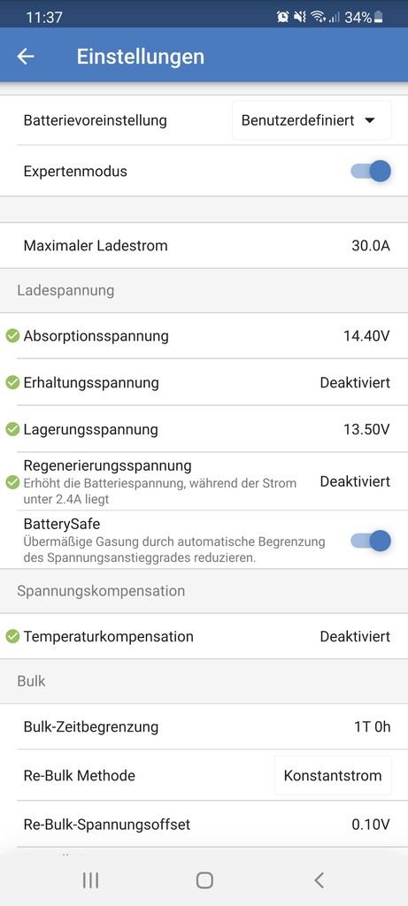The width and height of the screenshot is (408, 906).
Task: Tap the green check beside Erhaltungsspannung
Action: [x=12, y=382]
